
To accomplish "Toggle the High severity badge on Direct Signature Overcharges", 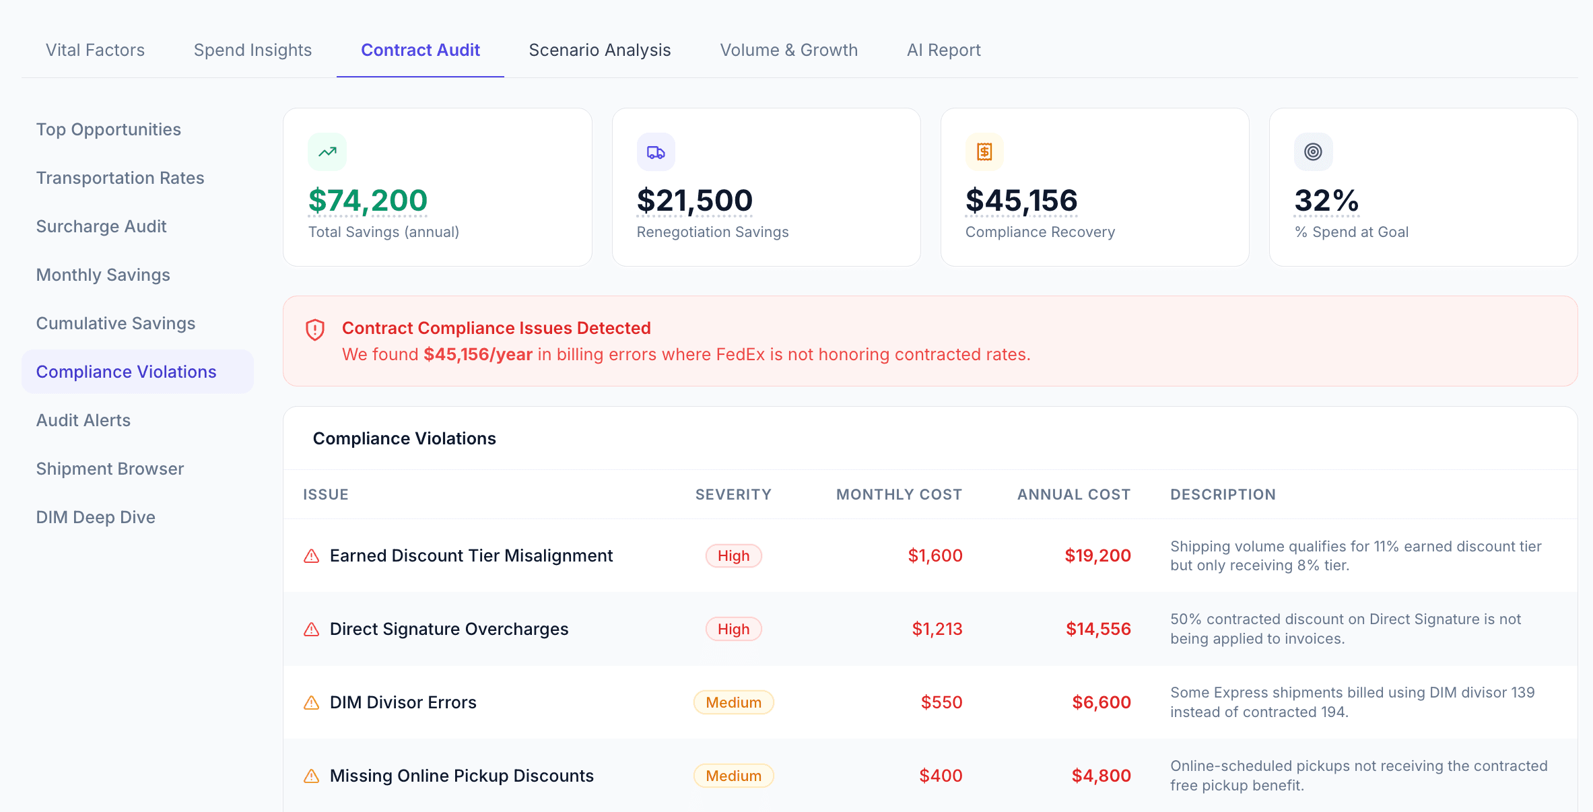I will click(x=733, y=629).
